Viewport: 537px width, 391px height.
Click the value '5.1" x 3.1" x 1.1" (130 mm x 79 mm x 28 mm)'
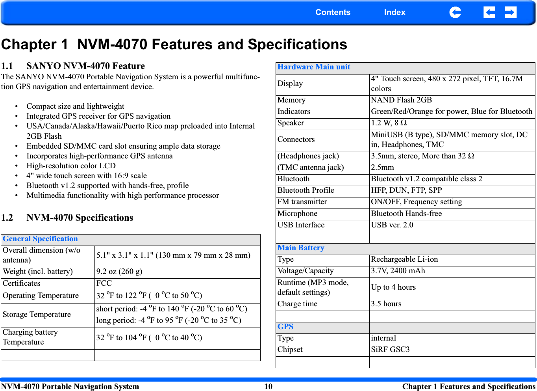point(173,255)
